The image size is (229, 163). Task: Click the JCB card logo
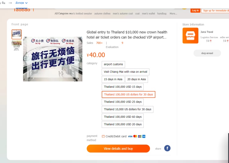coord(140,136)
